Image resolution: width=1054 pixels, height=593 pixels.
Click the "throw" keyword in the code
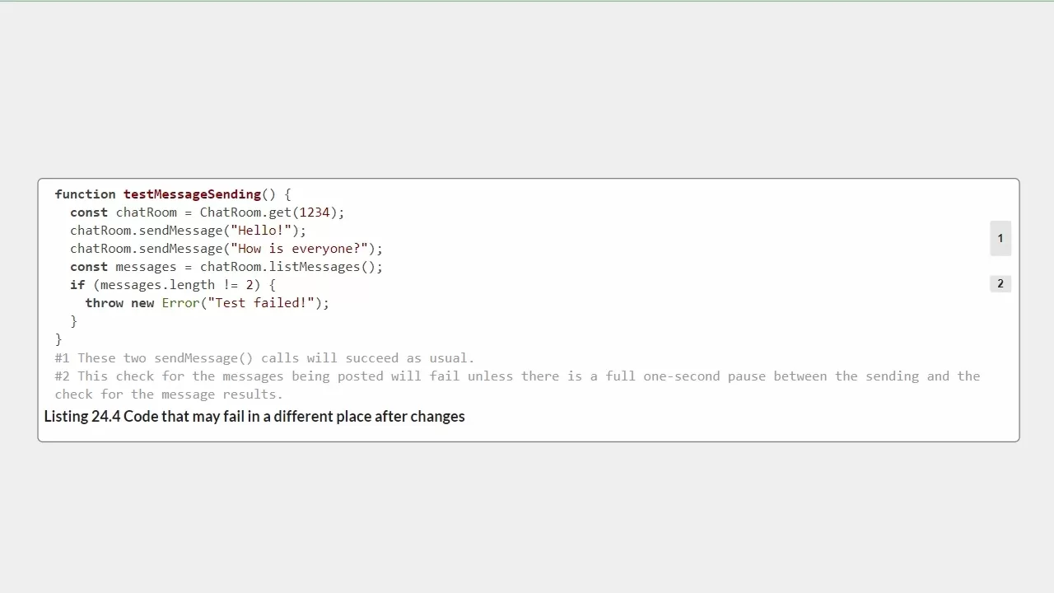(x=105, y=303)
